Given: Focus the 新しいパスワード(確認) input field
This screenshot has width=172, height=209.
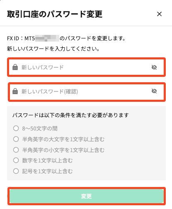Looking at the screenshot, I should coord(86,91).
